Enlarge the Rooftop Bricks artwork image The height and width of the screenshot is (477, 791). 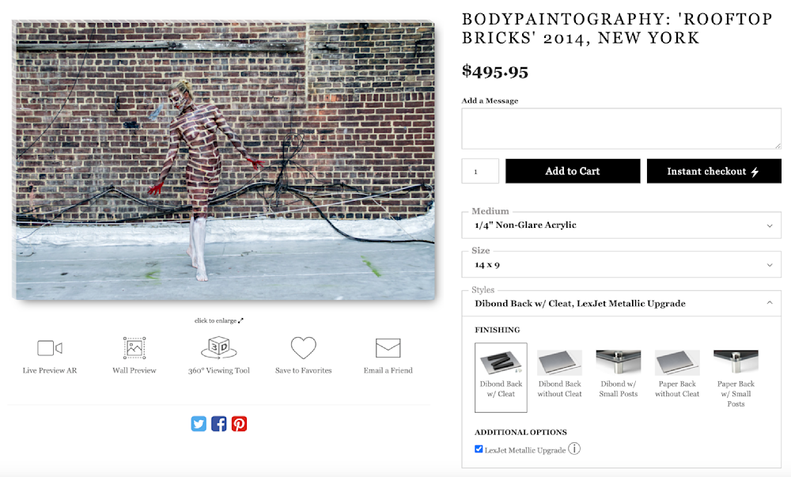(224, 161)
